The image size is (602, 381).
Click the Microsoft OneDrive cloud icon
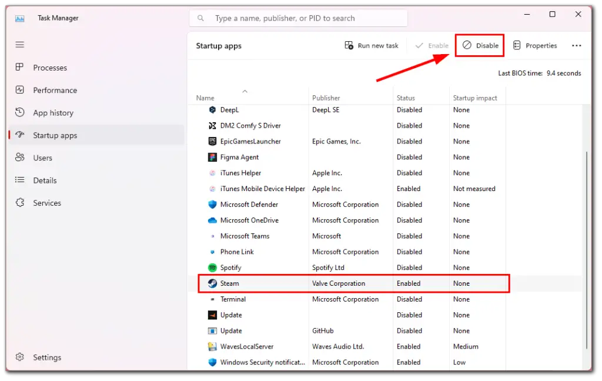(x=212, y=220)
